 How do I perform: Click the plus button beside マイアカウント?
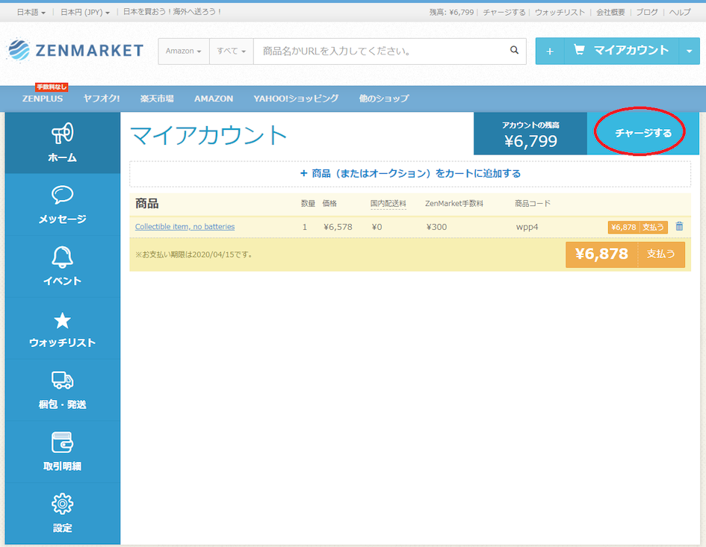point(550,51)
